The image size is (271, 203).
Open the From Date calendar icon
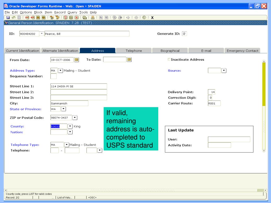pos(76,60)
